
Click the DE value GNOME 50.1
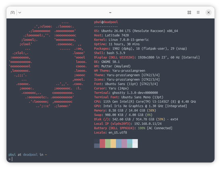coord(110,62)
